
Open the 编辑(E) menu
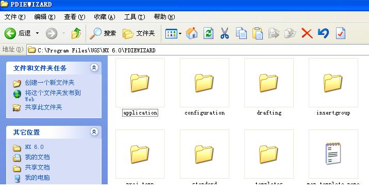45,17
